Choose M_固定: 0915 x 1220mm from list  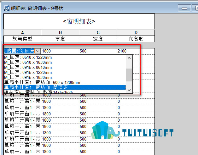pos(65,73)
